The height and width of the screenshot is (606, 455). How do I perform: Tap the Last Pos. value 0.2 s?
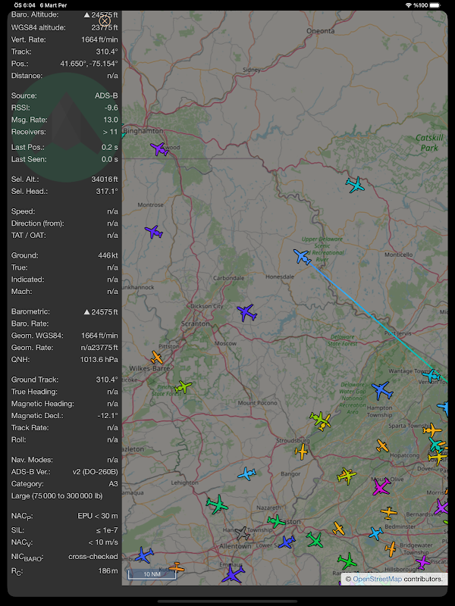click(110, 147)
